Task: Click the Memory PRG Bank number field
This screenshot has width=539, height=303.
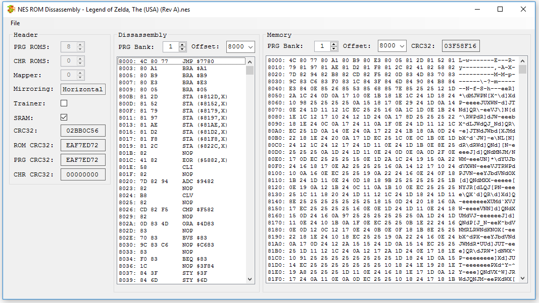Action: [x=322, y=46]
